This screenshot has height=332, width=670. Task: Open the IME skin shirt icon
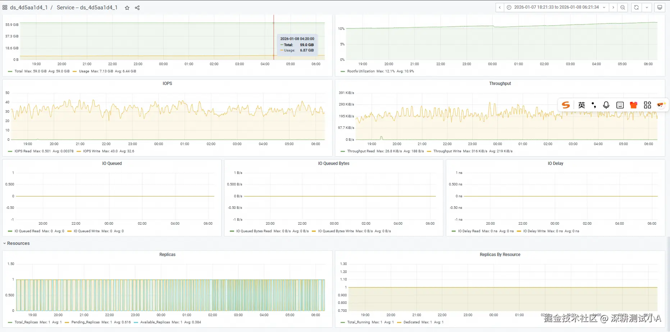pyautogui.click(x=634, y=105)
